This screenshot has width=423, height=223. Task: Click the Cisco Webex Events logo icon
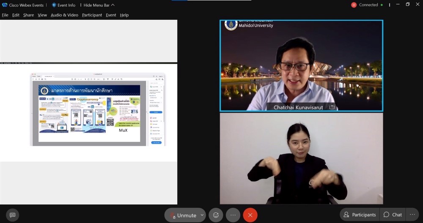point(5,5)
